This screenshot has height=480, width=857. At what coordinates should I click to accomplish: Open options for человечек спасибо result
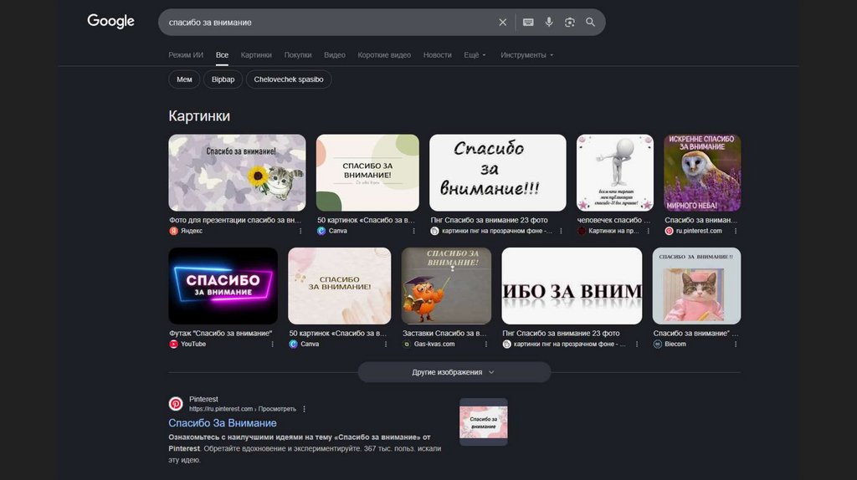click(649, 231)
